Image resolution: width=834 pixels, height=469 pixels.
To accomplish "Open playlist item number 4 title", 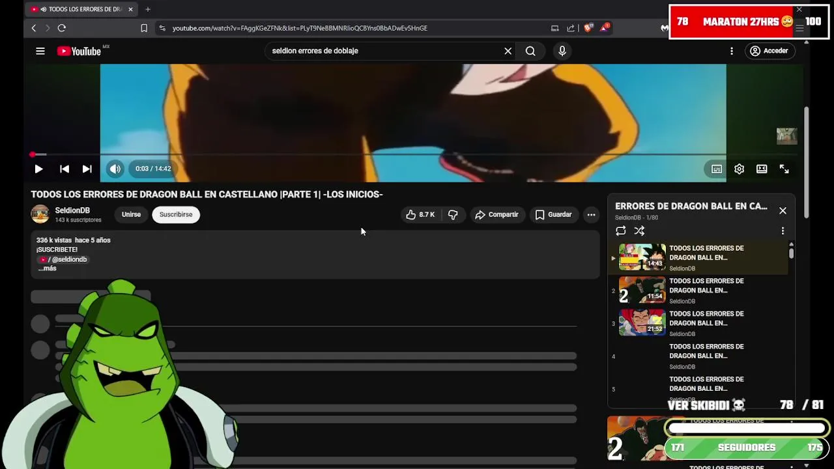I will [x=706, y=351].
